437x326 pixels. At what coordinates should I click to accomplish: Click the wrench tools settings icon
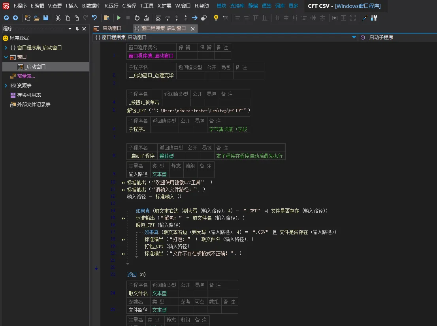pos(374,18)
